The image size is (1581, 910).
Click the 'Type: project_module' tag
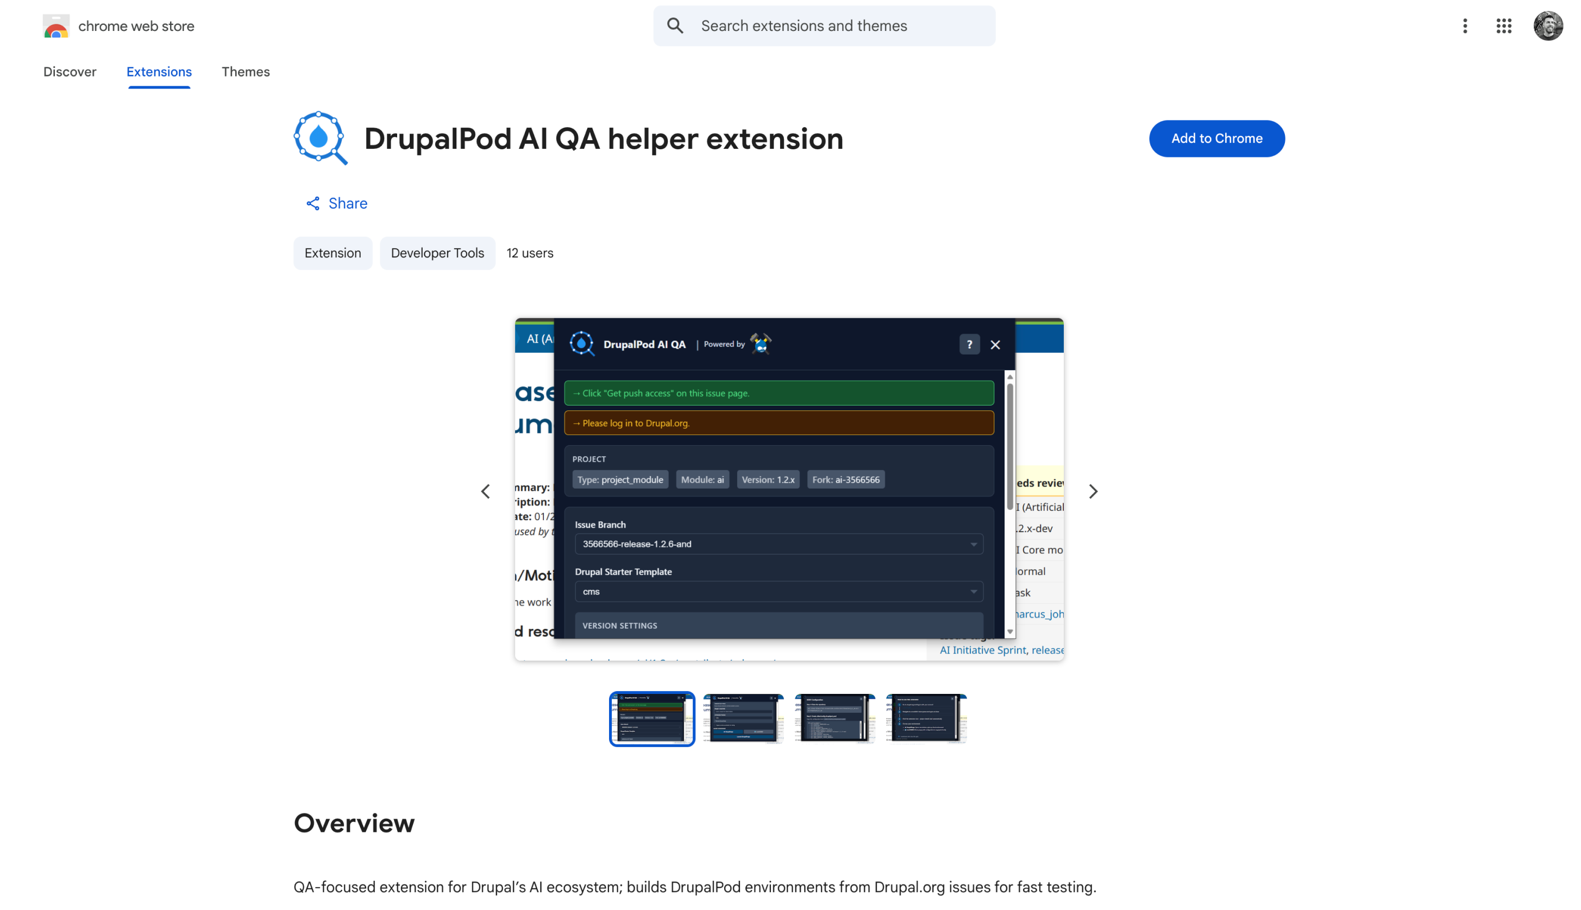pyautogui.click(x=620, y=479)
